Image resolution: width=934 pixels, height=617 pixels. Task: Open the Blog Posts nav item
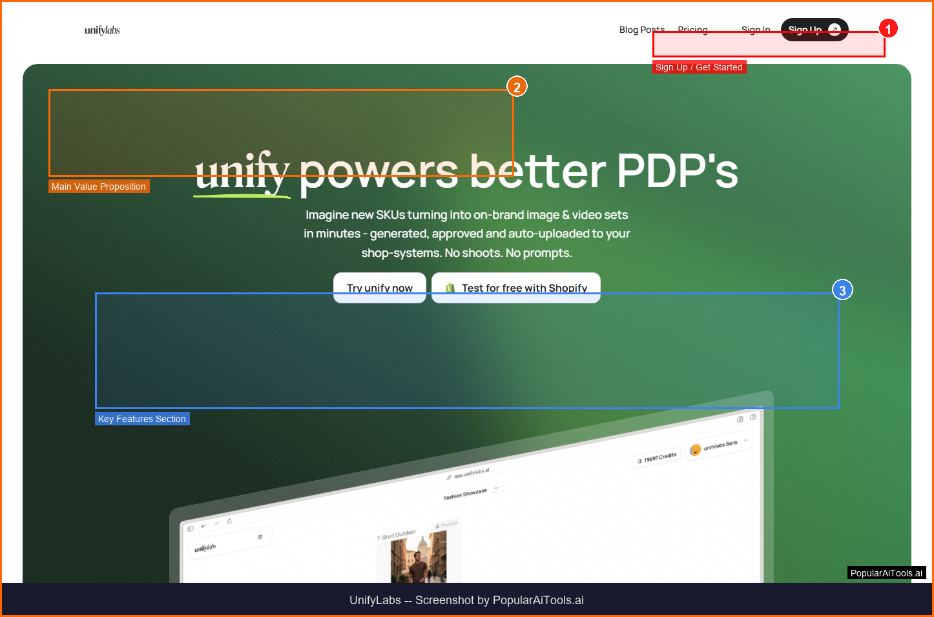coord(641,30)
